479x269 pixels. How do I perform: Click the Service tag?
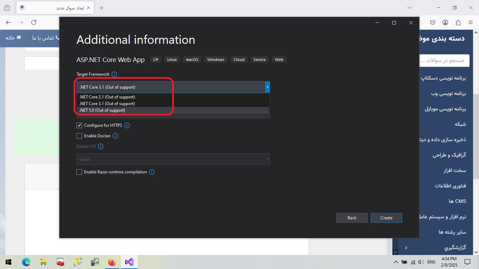tap(259, 60)
